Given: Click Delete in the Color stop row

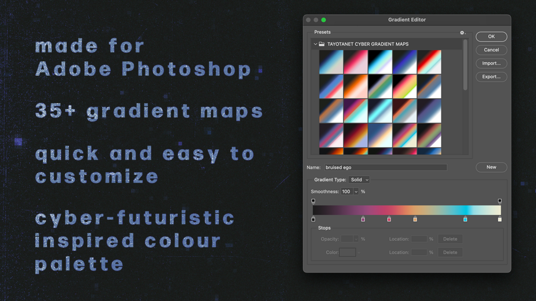Looking at the screenshot, I should (x=450, y=252).
